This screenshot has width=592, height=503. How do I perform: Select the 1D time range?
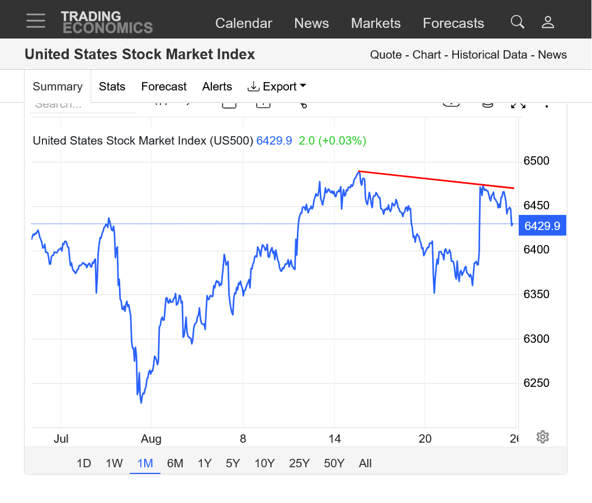click(x=84, y=463)
